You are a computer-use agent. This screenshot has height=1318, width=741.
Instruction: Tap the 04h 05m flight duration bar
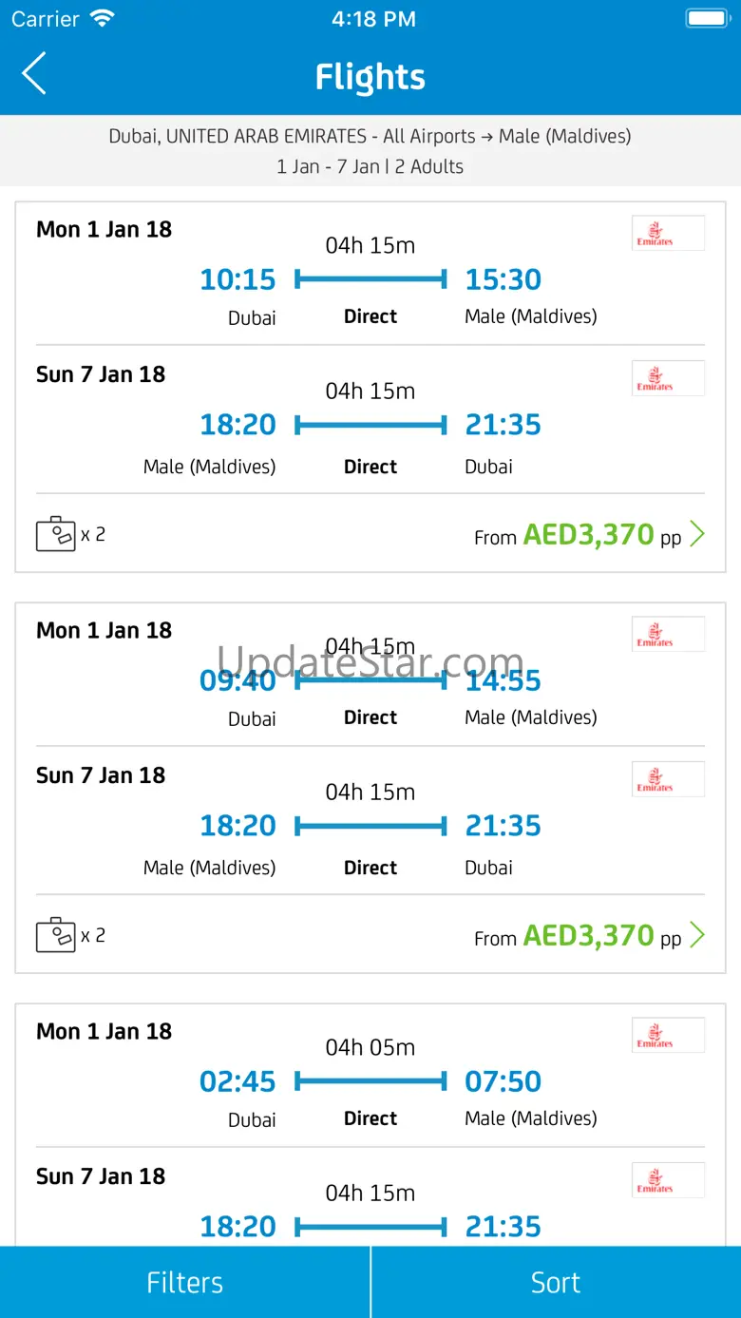370,1081
